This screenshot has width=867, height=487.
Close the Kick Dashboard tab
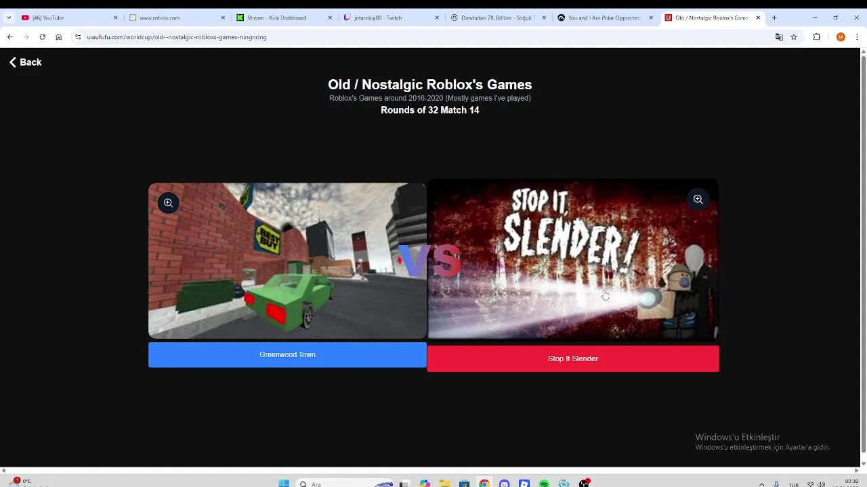(330, 18)
